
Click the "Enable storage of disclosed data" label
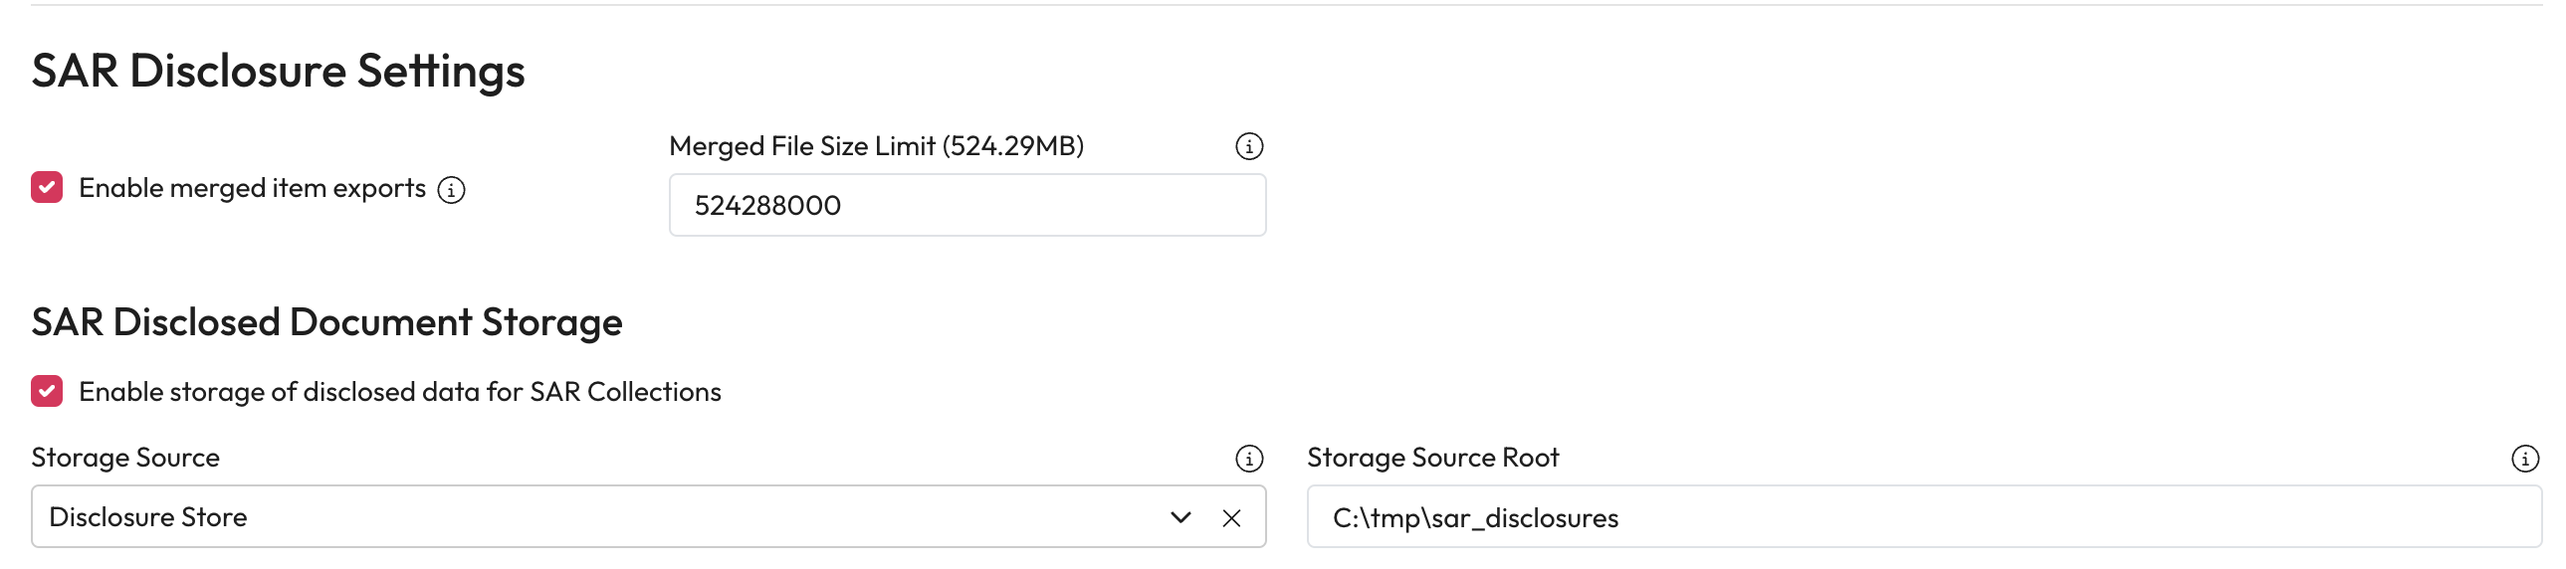pos(399,393)
